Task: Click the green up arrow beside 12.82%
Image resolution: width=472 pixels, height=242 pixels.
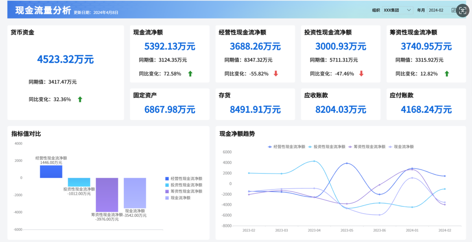Action: (447, 74)
